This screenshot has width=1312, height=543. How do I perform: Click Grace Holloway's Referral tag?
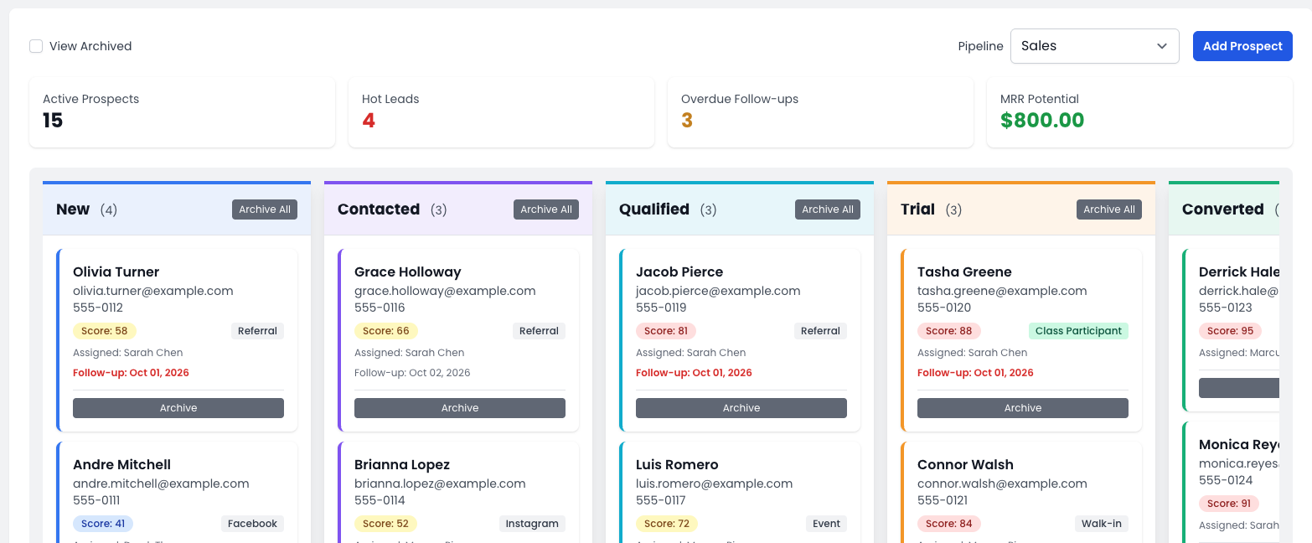pos(539,331)
